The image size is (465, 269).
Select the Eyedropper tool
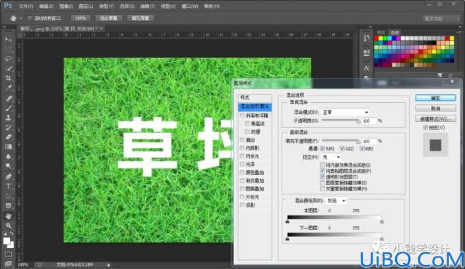pyautogui.click(x=9, y=88)
